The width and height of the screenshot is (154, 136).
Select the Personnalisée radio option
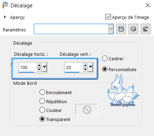[x=105, y=69]
